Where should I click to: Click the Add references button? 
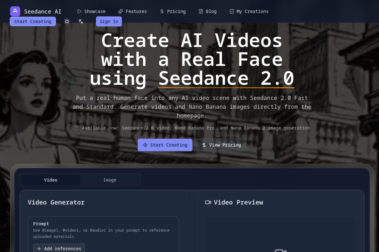tap(59, 248)
